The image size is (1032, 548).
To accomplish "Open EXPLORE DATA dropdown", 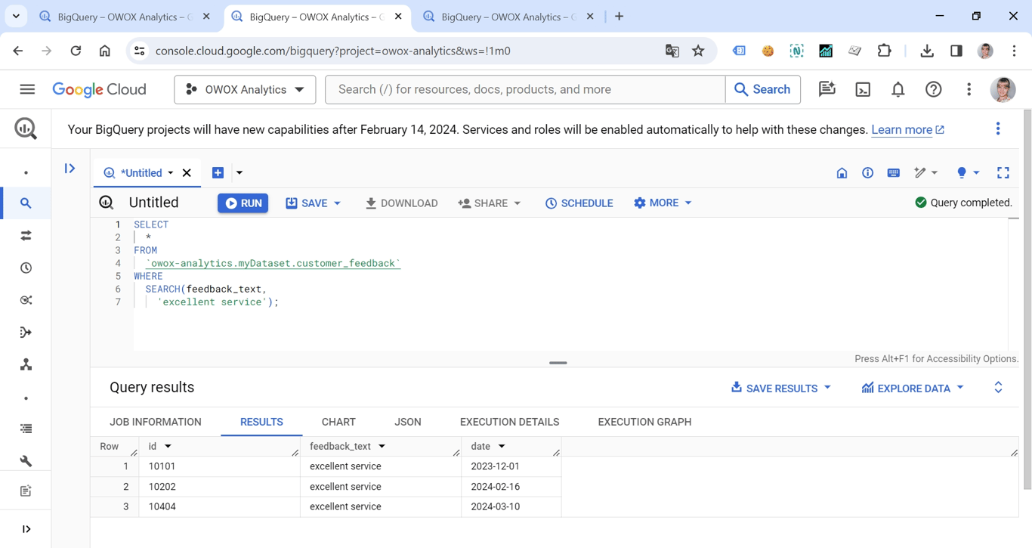I will 913,388.
